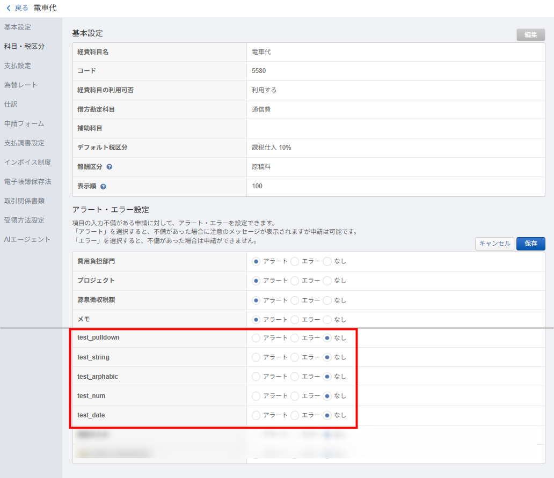
Task: Click the help icon beside 表示順
Action: pyautogui.click(x=103, y=187)
